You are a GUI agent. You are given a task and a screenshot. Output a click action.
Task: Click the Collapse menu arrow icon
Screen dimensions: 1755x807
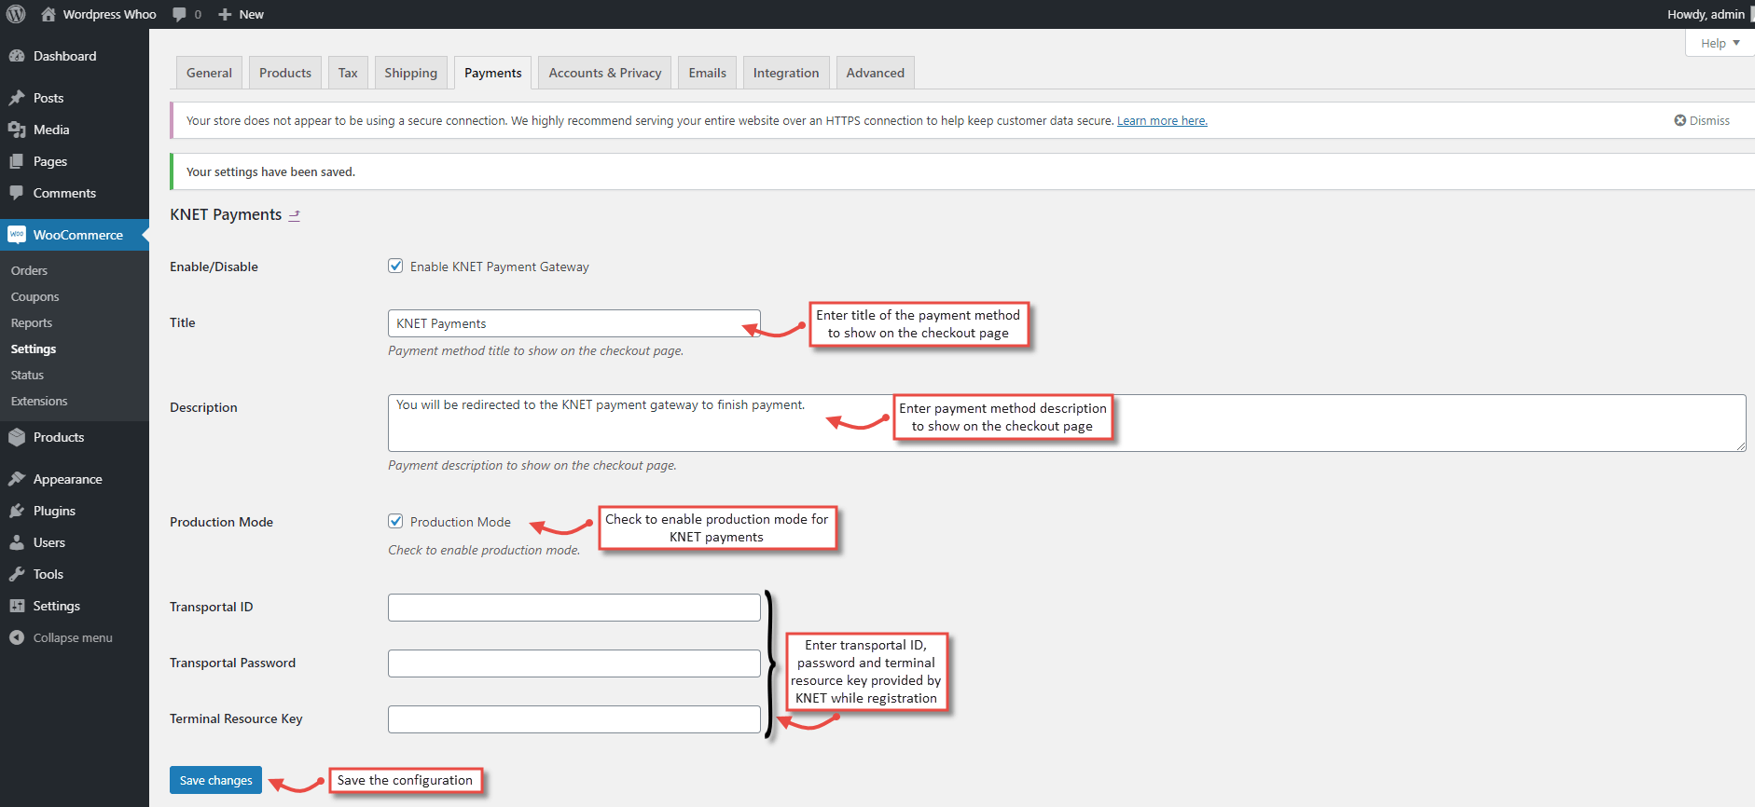[x=17, y=637]
